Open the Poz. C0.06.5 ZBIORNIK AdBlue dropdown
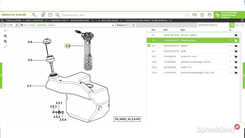This screenshot has width=245, height=138. tap(113, 25)
